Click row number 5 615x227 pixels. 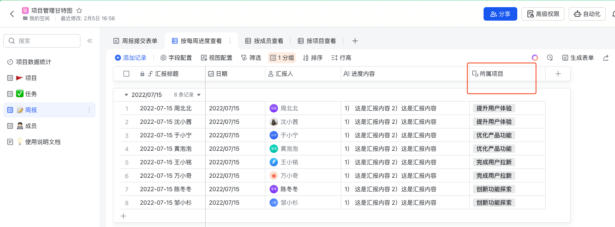(x=127, y=162)
